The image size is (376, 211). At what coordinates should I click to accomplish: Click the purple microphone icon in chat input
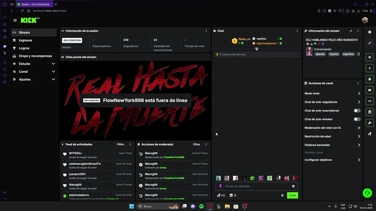[x=220, y=186]
